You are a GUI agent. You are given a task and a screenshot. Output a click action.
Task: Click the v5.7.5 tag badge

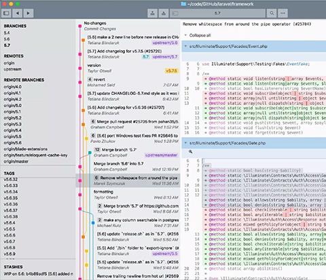point(171,71)
